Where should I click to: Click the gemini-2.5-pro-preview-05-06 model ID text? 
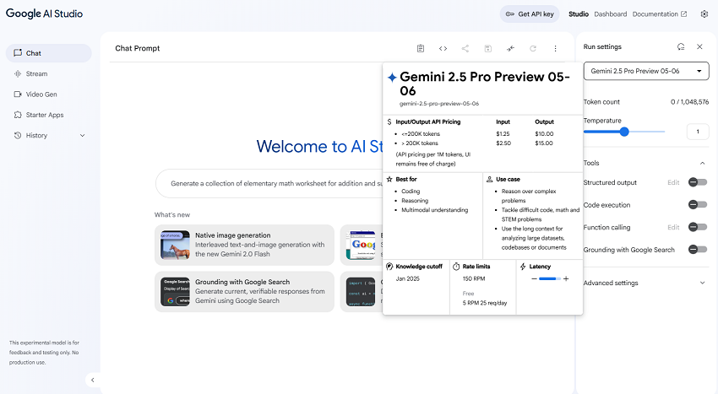(x=439, y=104)
